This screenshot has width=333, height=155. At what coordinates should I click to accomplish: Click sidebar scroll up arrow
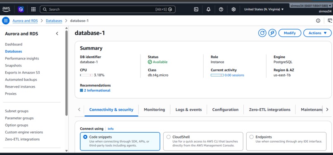point(67,28)
